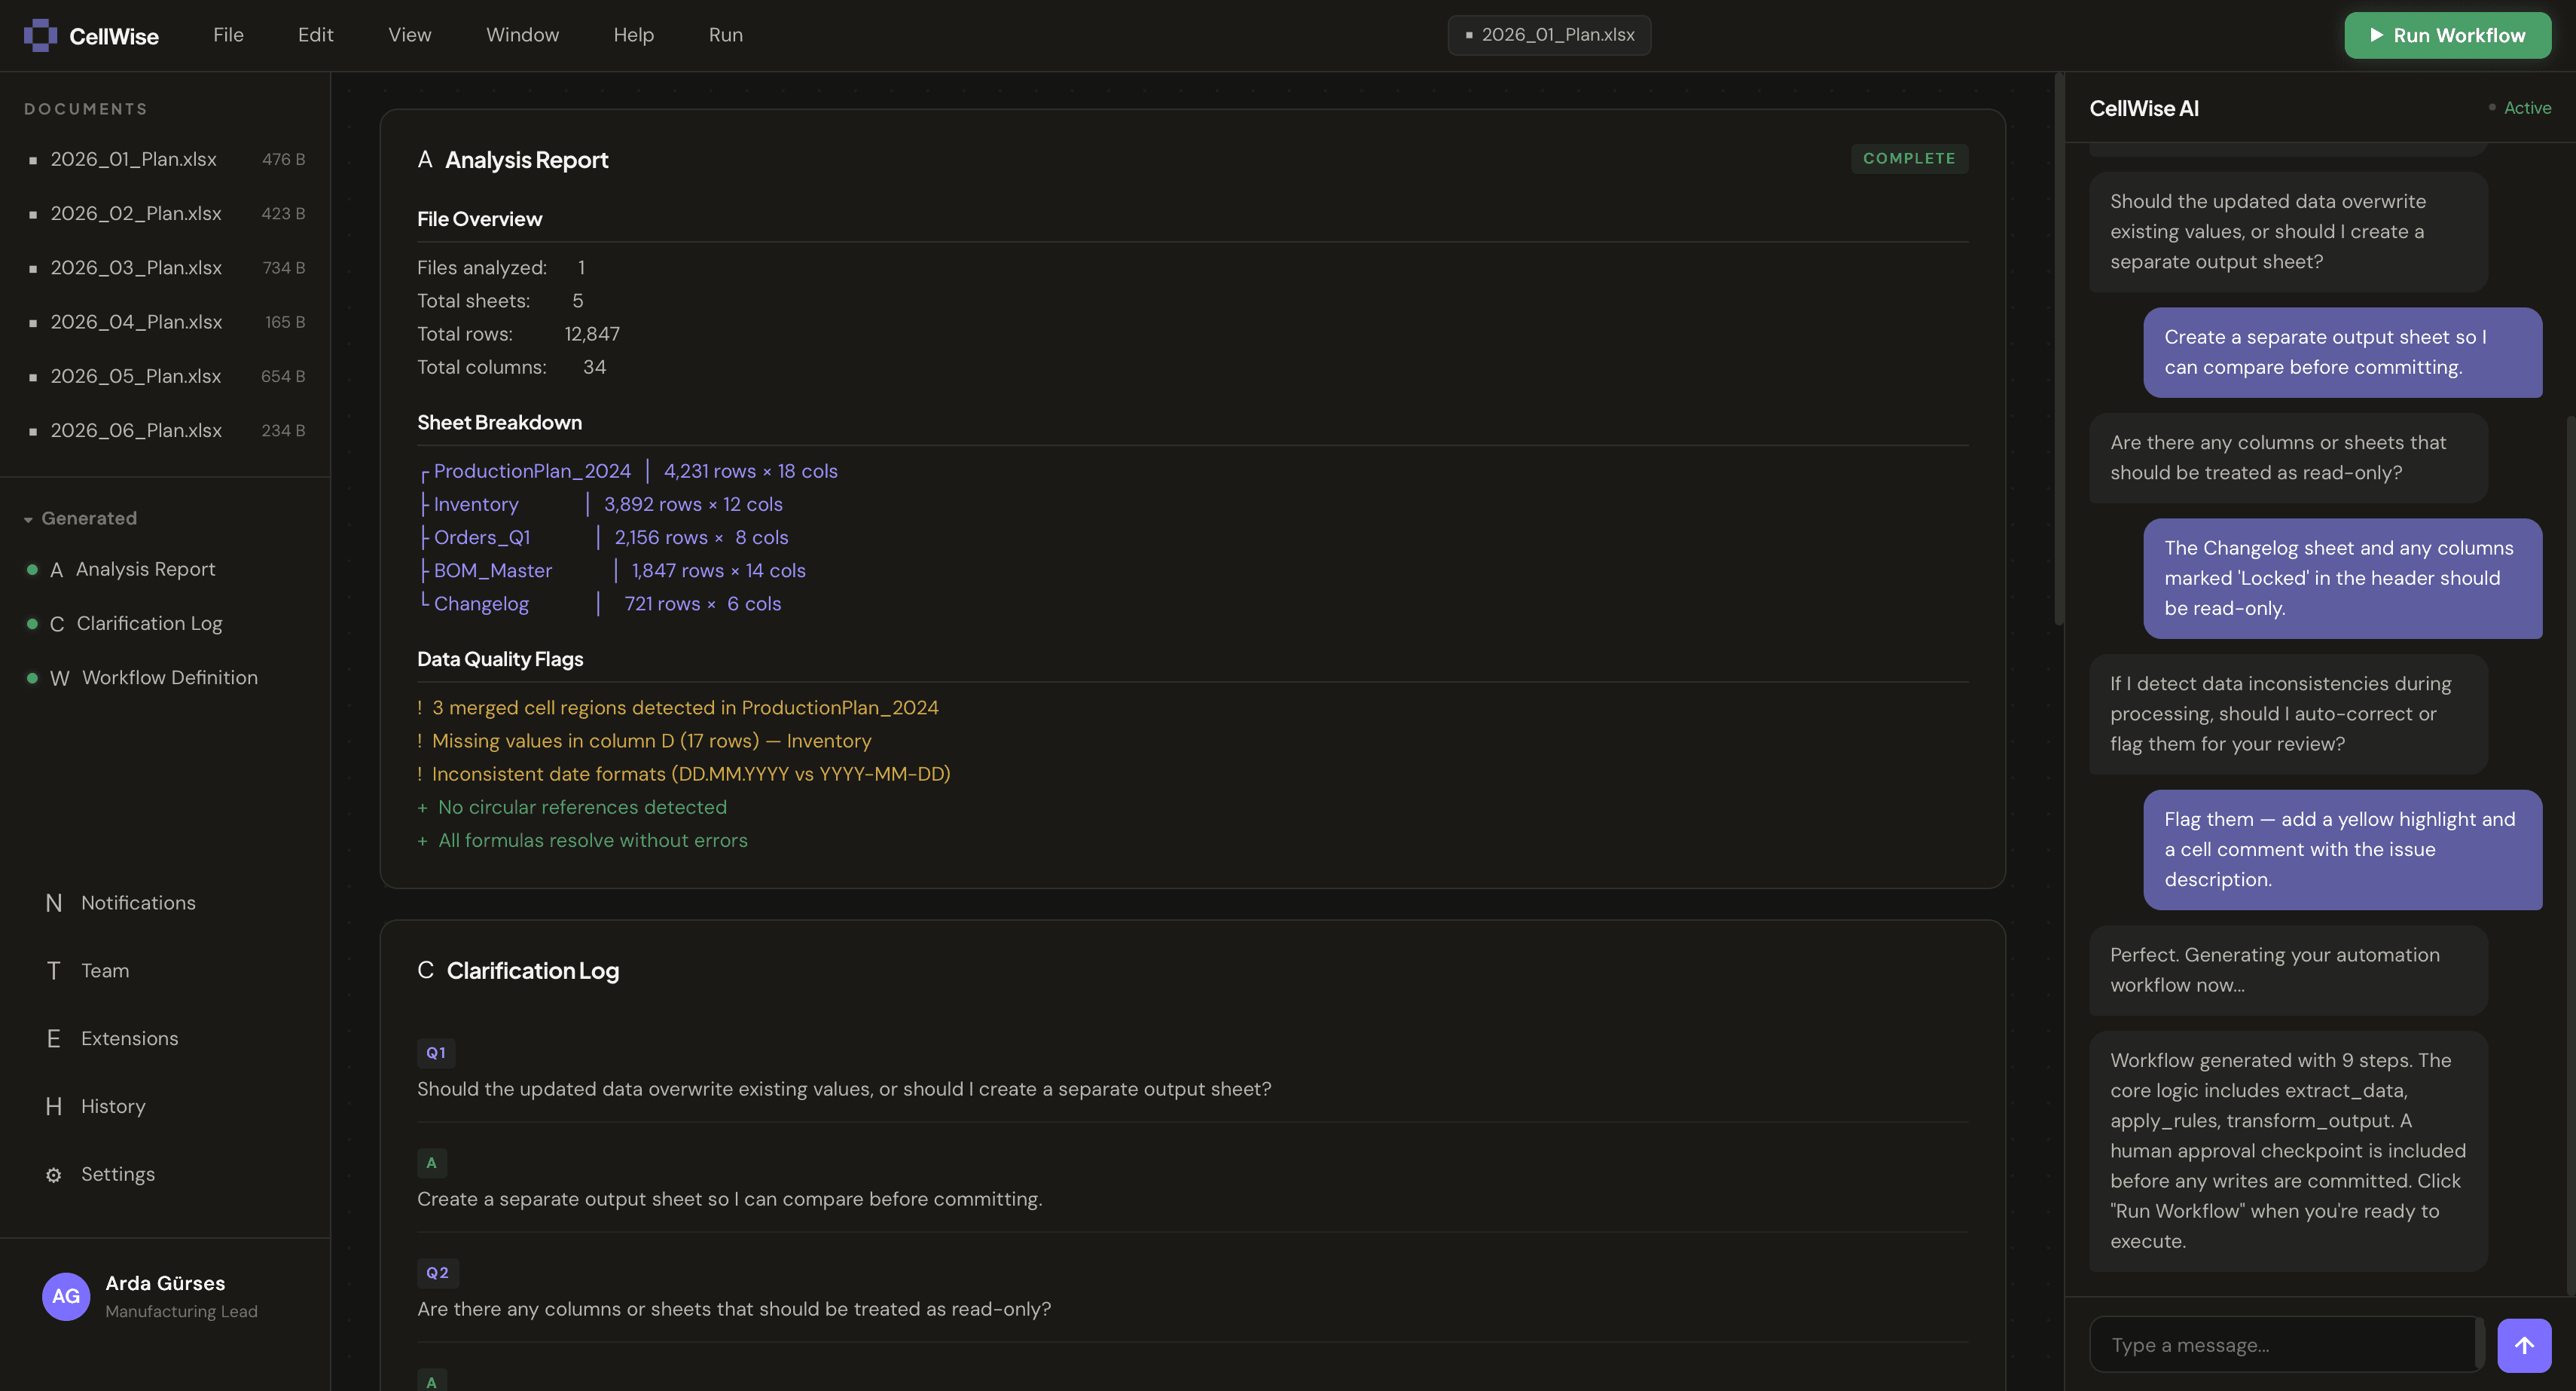2576x1391 pixels.
Task: Open the Run menu
Action: [725, 35]
